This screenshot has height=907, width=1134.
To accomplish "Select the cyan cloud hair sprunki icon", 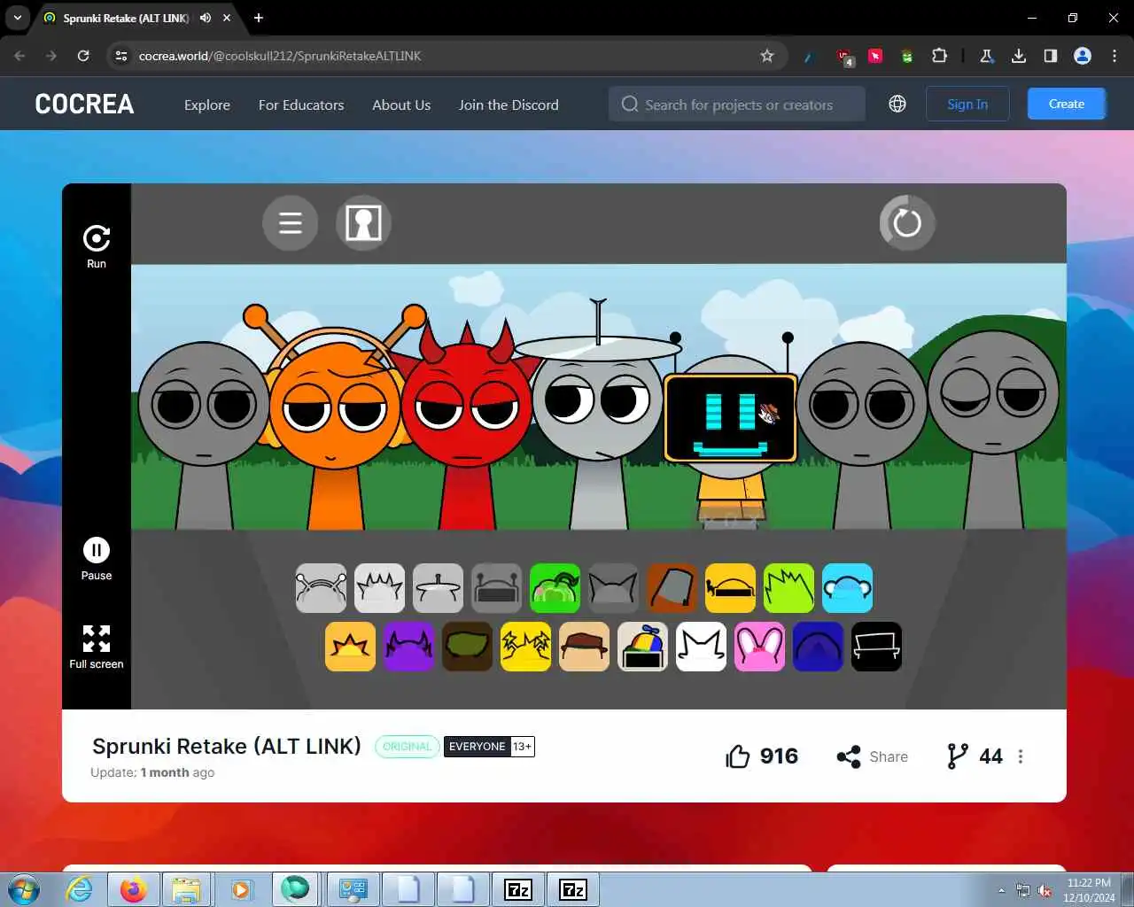I will [847, 588].
